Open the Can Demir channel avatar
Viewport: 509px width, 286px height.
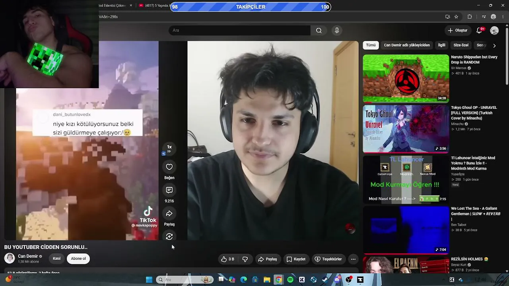9,258
